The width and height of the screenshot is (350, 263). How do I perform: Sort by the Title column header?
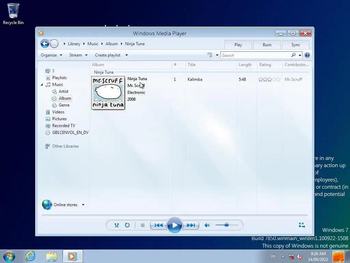pos(191,65)
